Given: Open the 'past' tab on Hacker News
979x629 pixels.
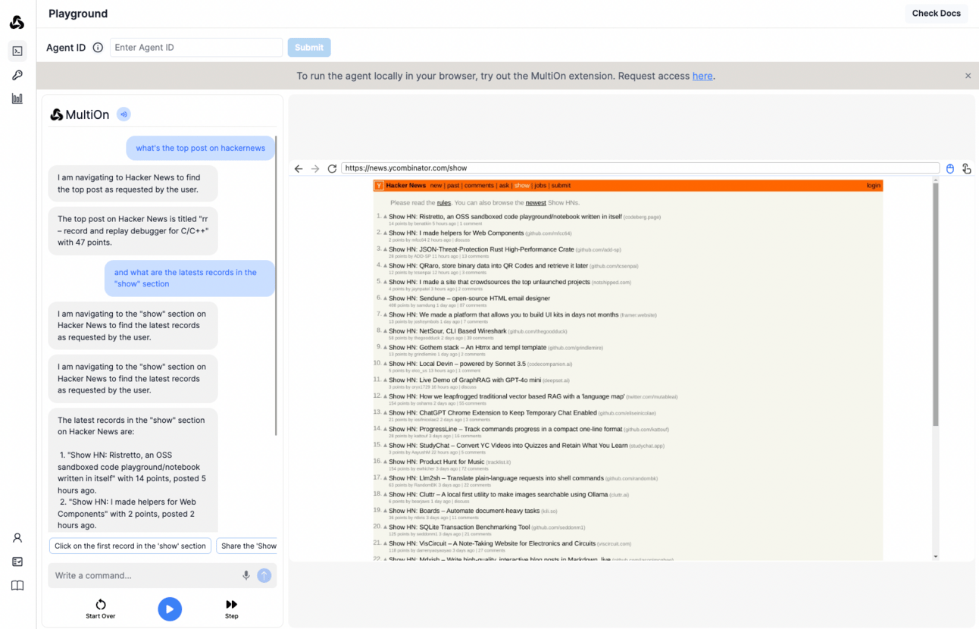Looking at the screenshot, I should point(453,186).
